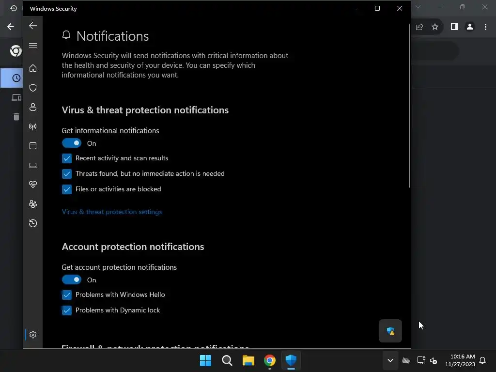This screenshot has height=372, width=496.
Task: Open the notification center bell
Action: [x=483, y=360]
